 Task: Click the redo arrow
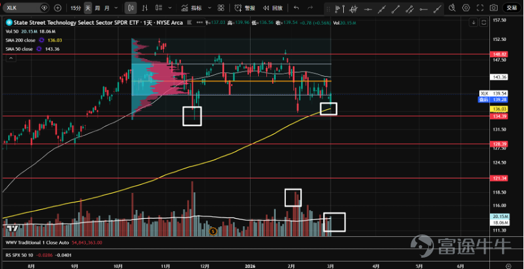[310, 8]
